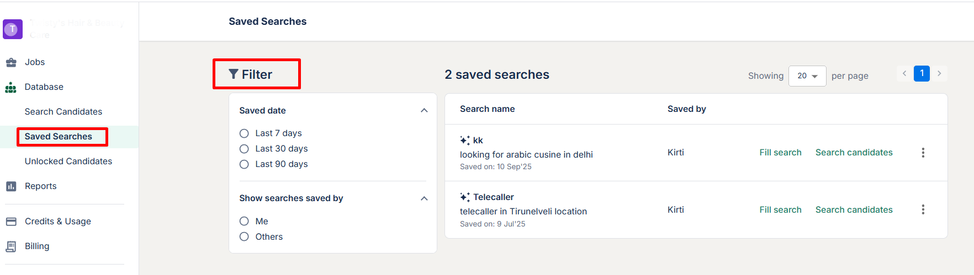The width and height of the screenshot is (974, 275).
Task: Open the three-dot menu for kk search
Action: pyautogui.click(x=923, y=153)
